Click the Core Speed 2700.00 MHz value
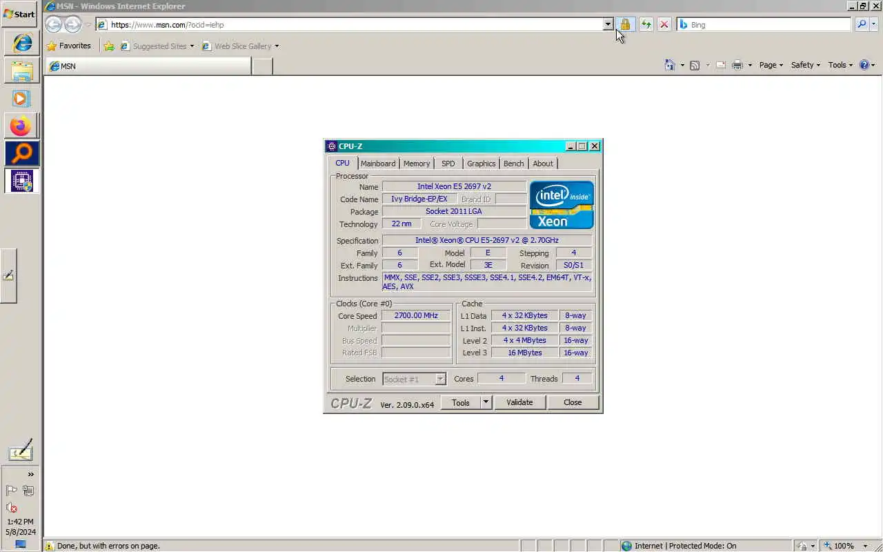 [416, 315]
